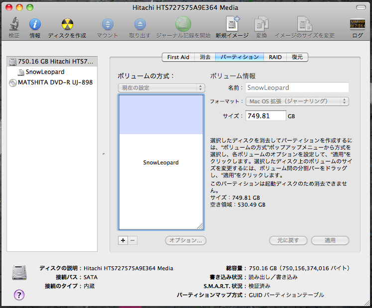Click the ディスクを作成 (Burn) icon
Screen dimensions: 372x308
67,24
